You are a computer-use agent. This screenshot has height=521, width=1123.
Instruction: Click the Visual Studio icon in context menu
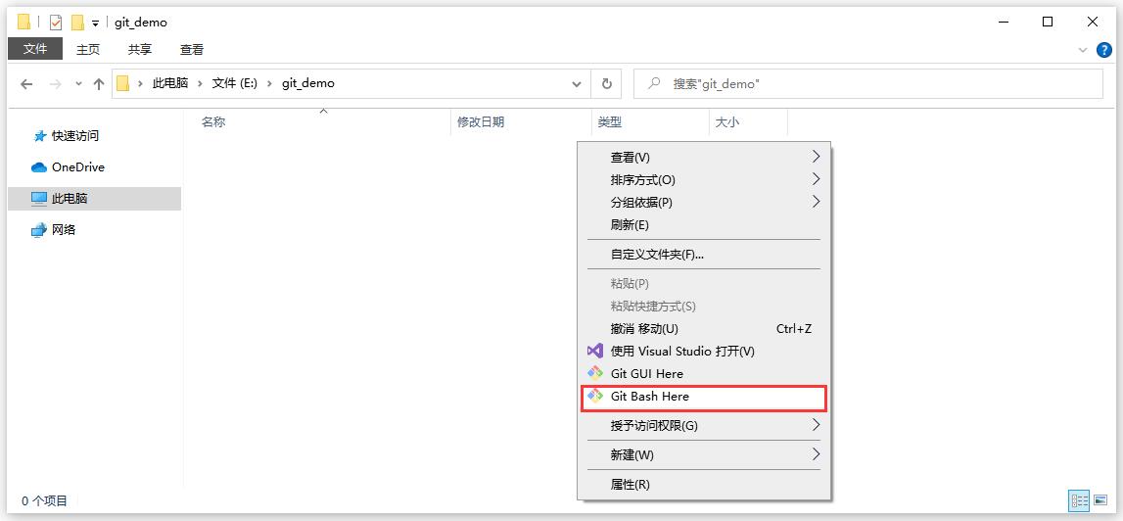594,351
